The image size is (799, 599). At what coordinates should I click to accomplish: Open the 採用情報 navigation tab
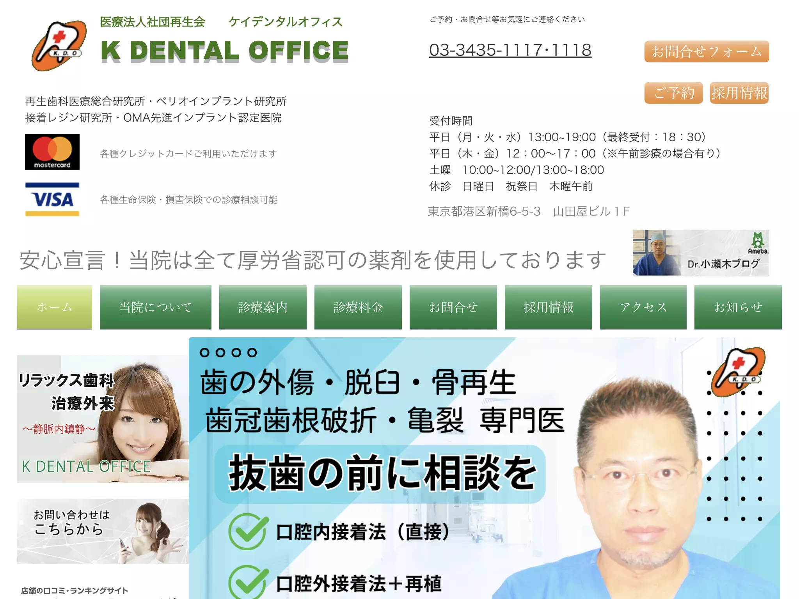[x=549, y=307]
